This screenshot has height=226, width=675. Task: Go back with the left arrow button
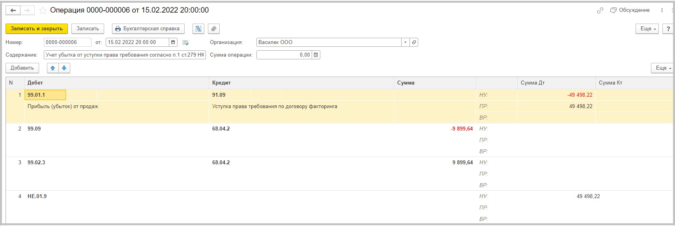click(13, 11)
